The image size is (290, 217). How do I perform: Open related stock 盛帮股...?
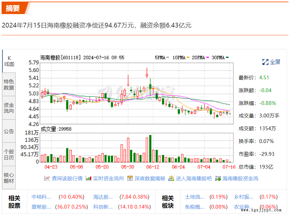click(41, 207)
